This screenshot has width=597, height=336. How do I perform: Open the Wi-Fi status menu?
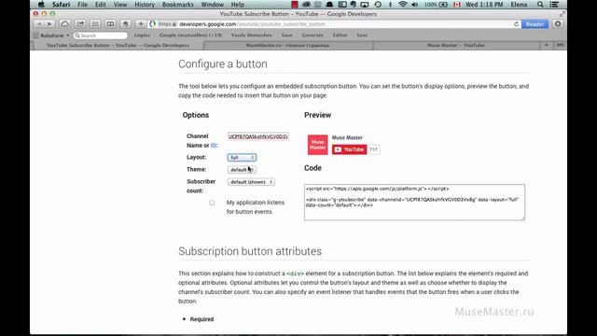coord(402,5)
